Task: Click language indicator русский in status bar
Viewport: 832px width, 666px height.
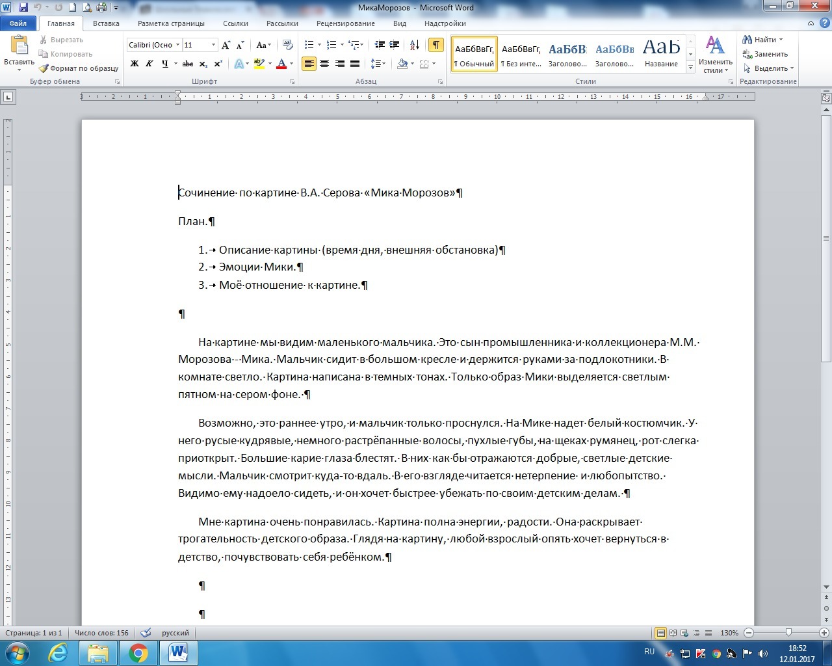Action: (x=175, y=633)
